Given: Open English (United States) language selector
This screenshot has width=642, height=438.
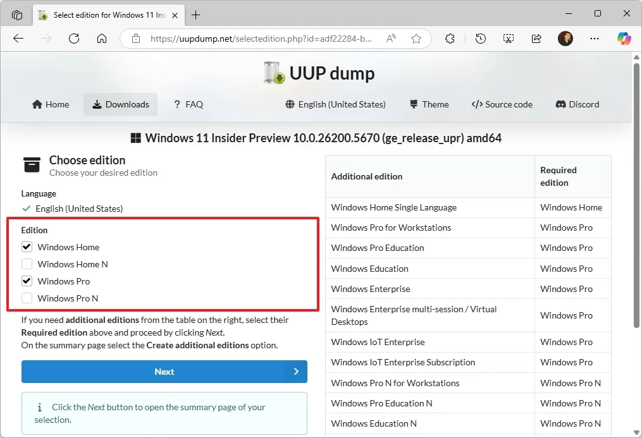Looking at the screenshot, I should (335, 104).
